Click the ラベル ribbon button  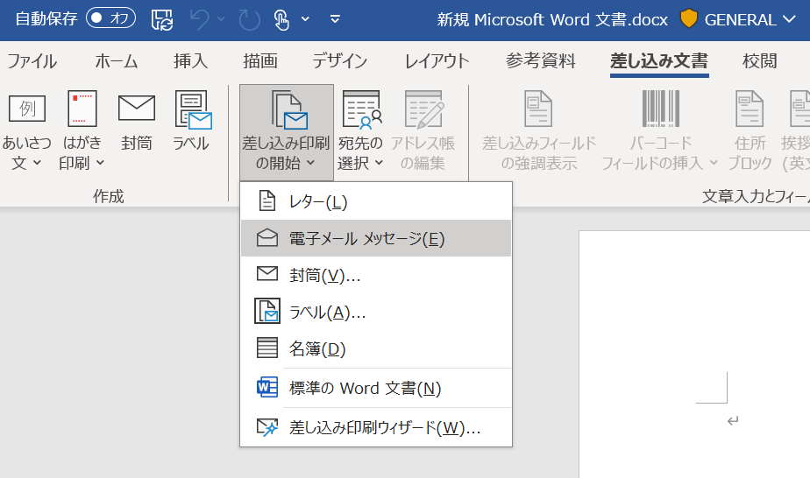(191, 120)
